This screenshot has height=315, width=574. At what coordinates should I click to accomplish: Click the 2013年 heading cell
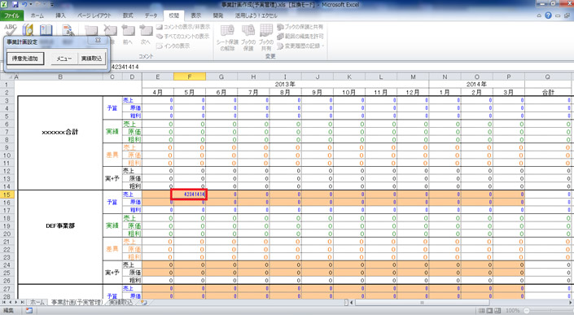pyautogui.click(x=285, y=85)
